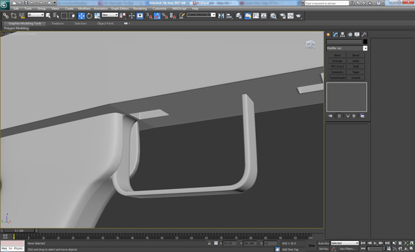This screenshot has height=252, width=415.
Task: Open the Create command panel tab
Action: (329, 34)
